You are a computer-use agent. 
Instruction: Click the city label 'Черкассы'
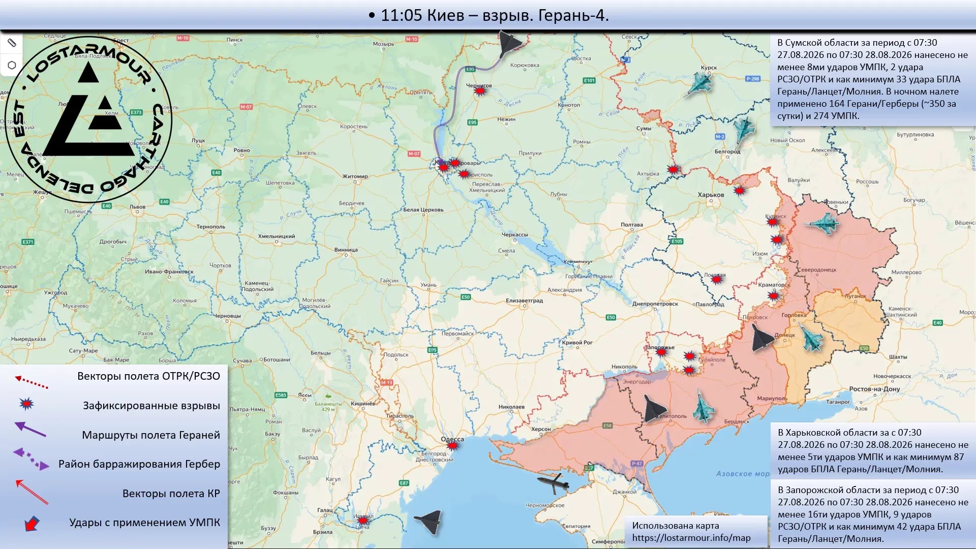(515, 235)
